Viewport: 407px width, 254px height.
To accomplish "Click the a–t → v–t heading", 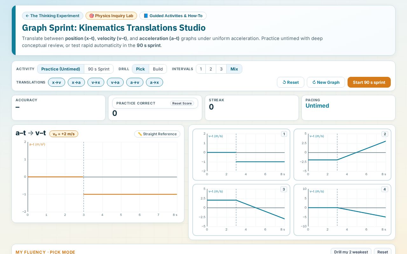I will click(x=31, y=133).
